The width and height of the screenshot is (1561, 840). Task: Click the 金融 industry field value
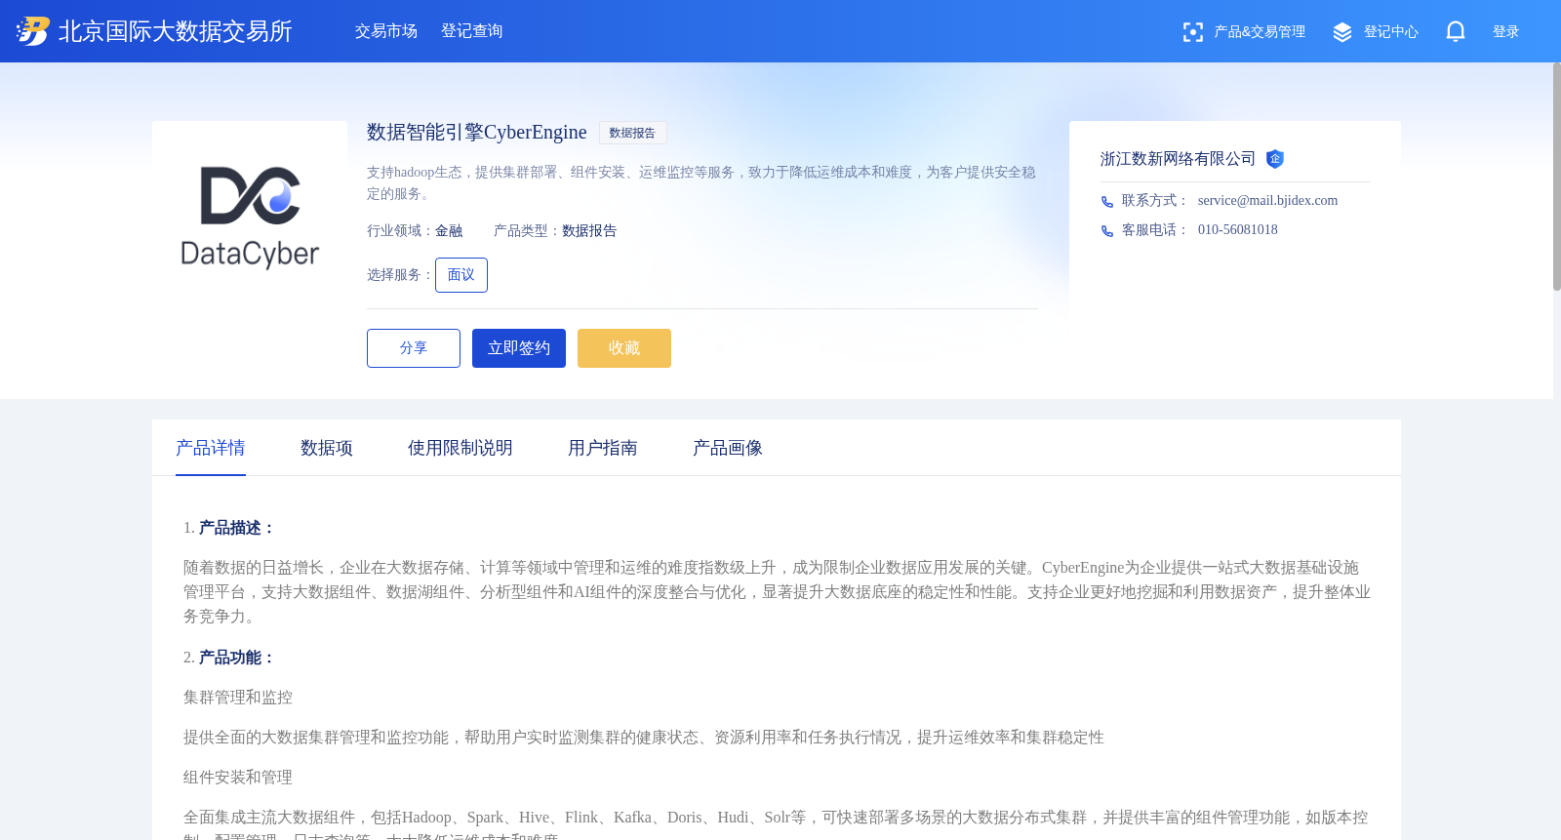449,231
